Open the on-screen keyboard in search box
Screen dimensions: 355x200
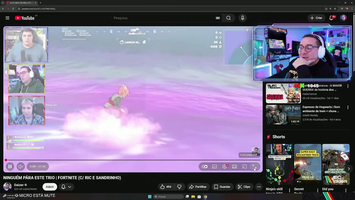tap(218, 18)
